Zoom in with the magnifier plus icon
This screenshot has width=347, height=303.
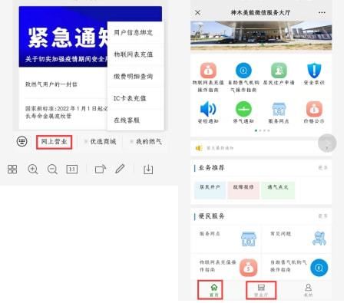tap(33, 170)
